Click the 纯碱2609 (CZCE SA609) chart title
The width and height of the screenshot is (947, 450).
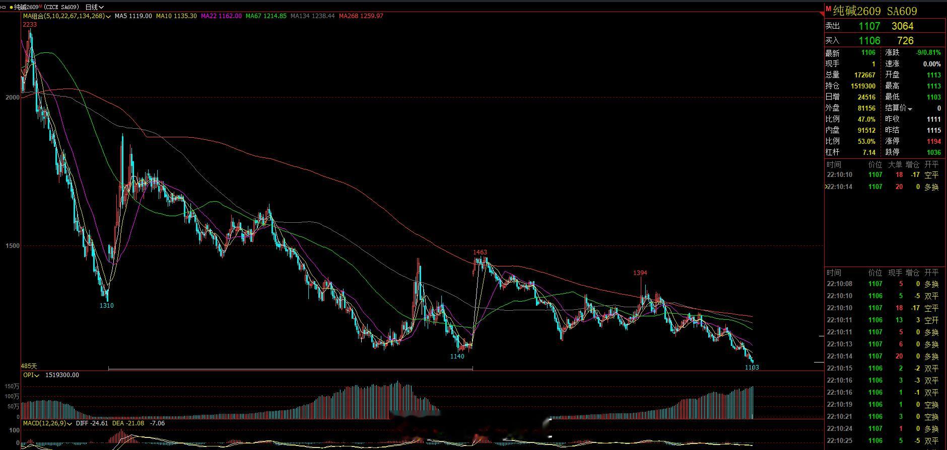47,7
